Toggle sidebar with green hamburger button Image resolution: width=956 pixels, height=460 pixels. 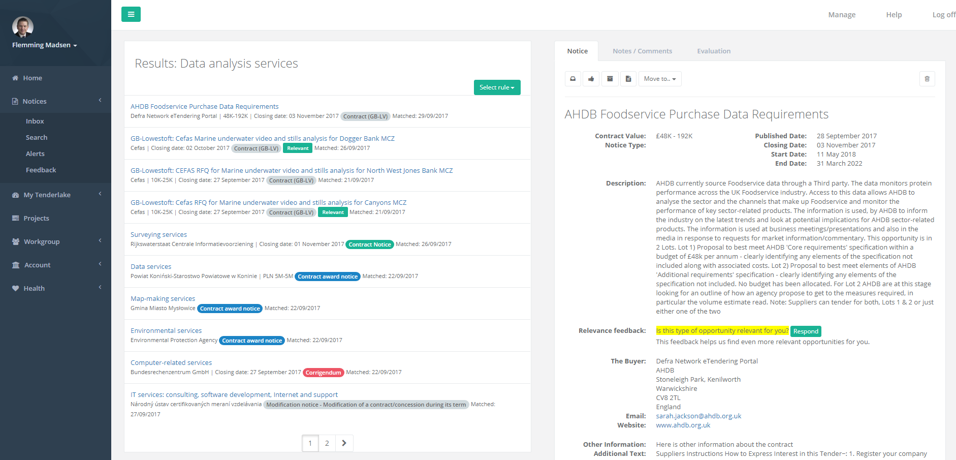131,14
